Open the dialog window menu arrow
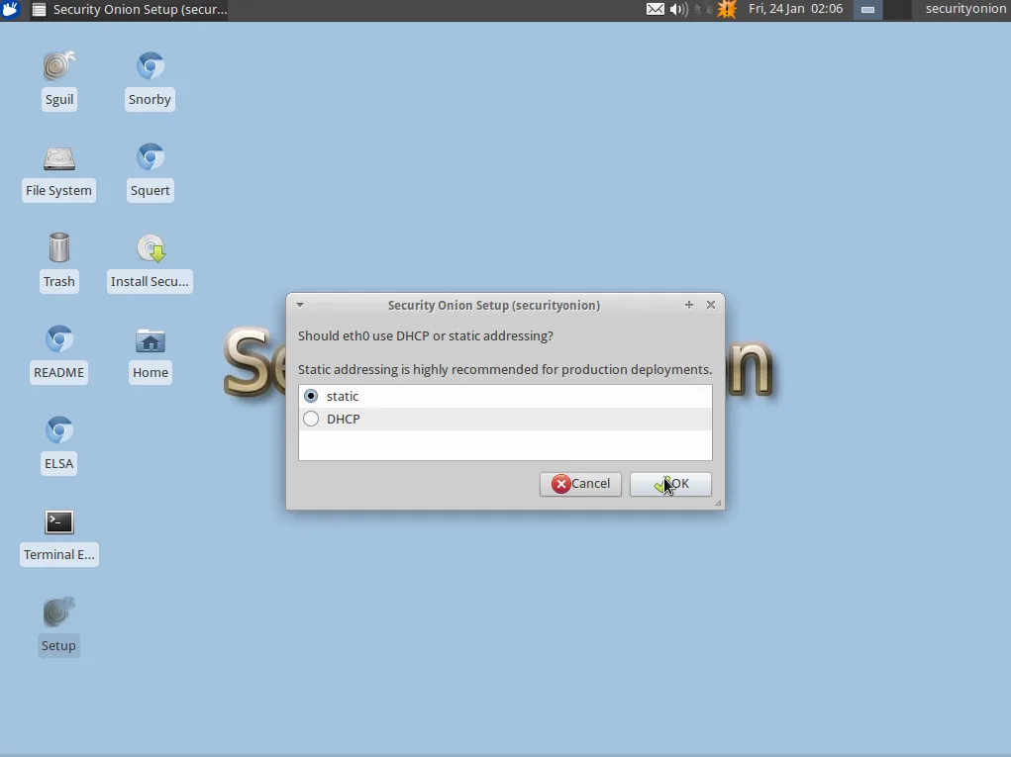This screenshot has width=1011, height=757. (x=300, y=305)
